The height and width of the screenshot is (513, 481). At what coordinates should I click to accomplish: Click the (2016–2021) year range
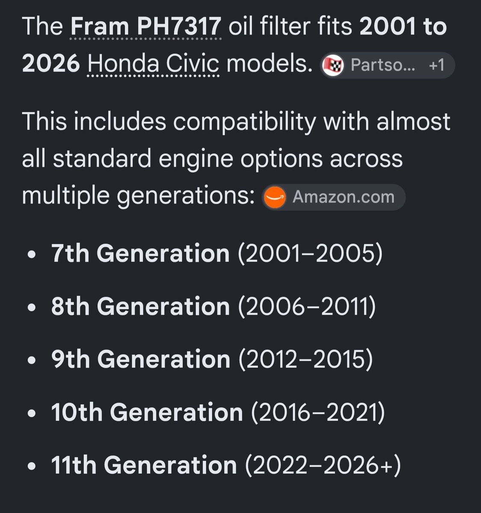[318, 413]
